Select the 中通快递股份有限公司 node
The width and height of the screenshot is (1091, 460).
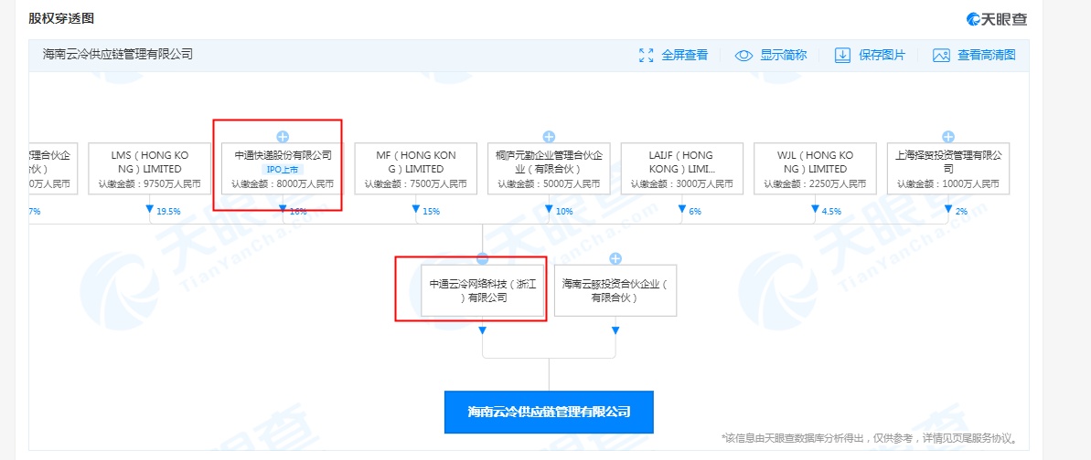tap(283, 168)
